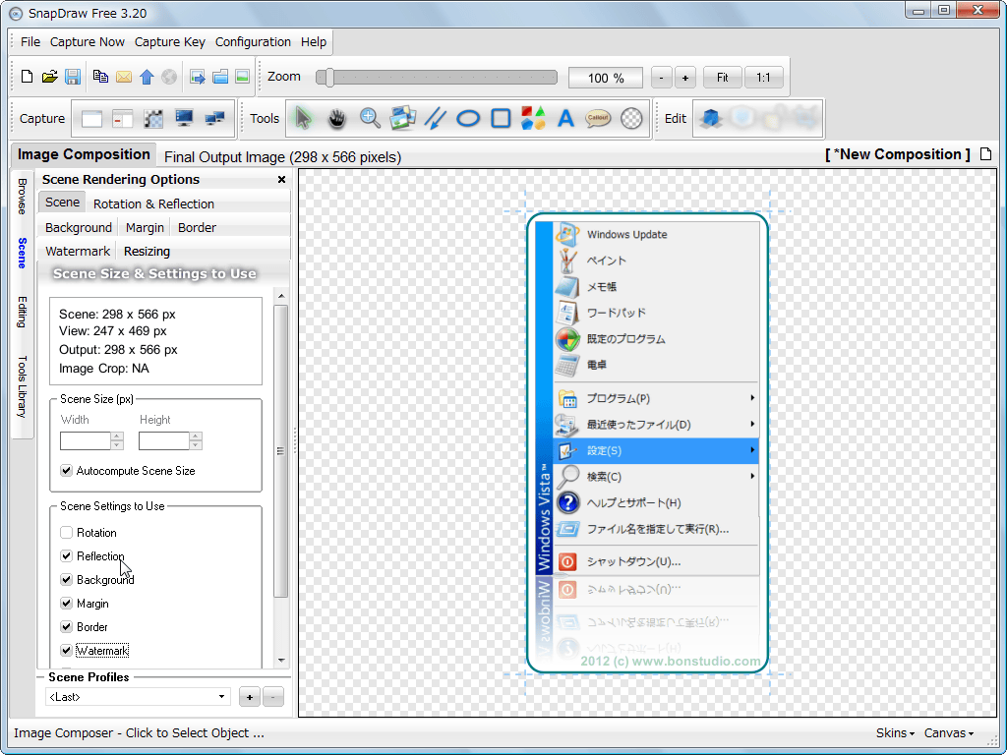The height and width of the screenshot is (755, 1007).
Task: Open the Border sub-tab
Action: [x=197, y=227]
